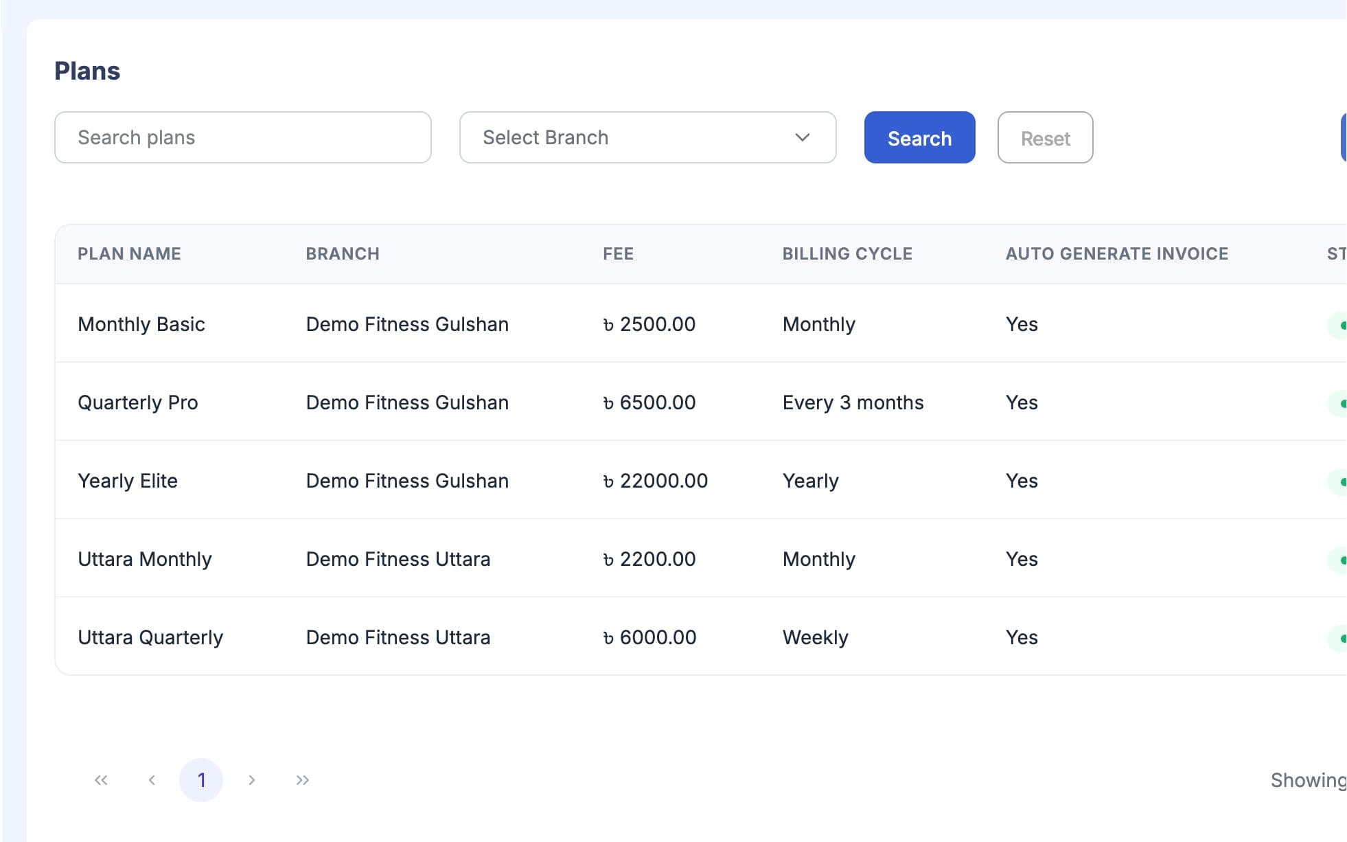The image size is (1347, 842).
Task: Click Yes invoice value in Monthly Basic row
Action: (x=1022, y=324)
